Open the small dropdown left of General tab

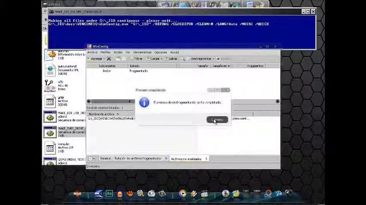[x=91, y=158]
